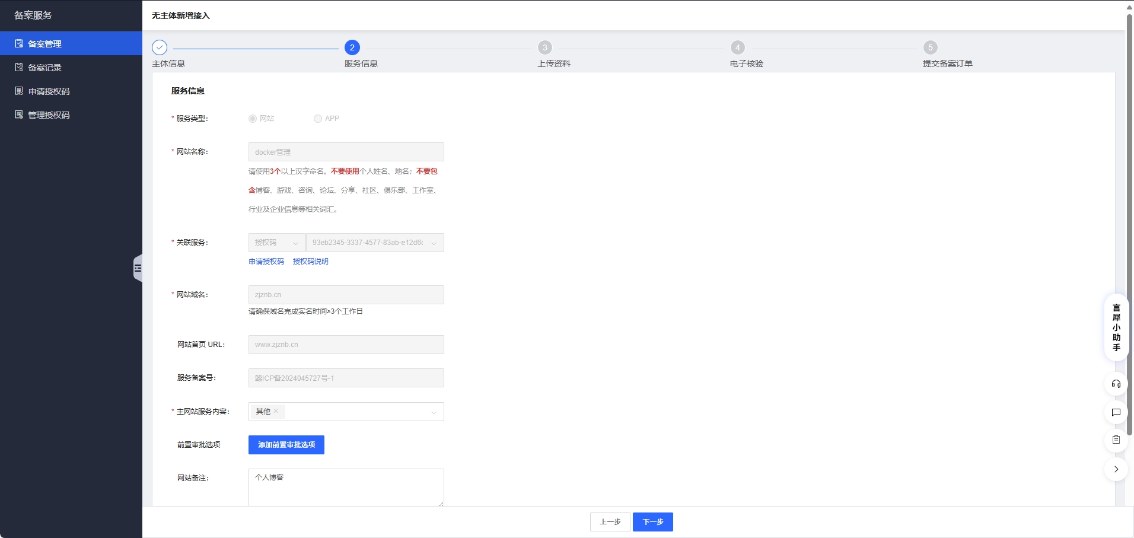Select the APP service type radio button
1134x538 pixels.
(x=318, y=119)
